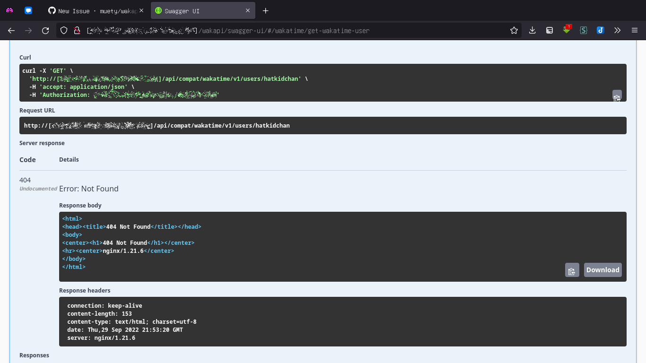
Task: Click the Responses section header
Action: pyautogui.click(x=34, y=355)
